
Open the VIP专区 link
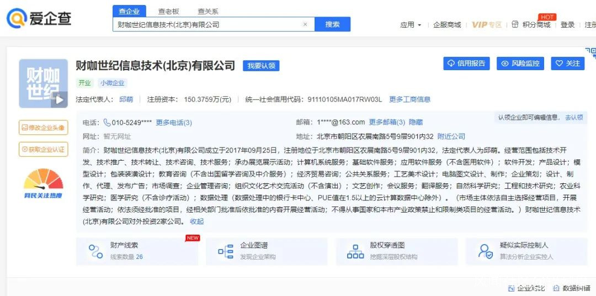tap(487, 25)
